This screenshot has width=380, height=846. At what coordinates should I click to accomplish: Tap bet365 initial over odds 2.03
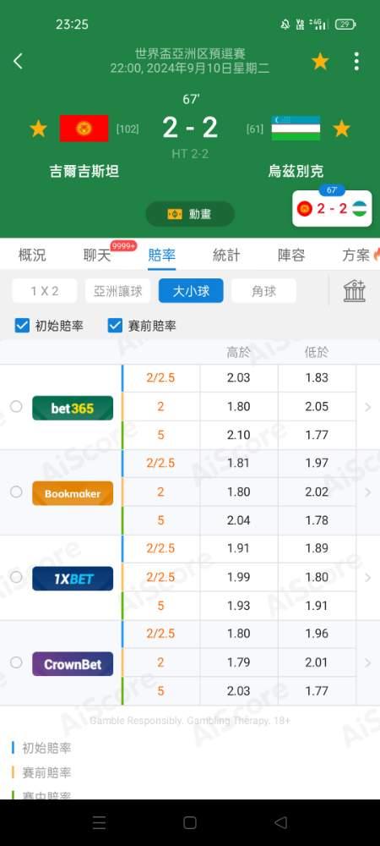[239, 377]
